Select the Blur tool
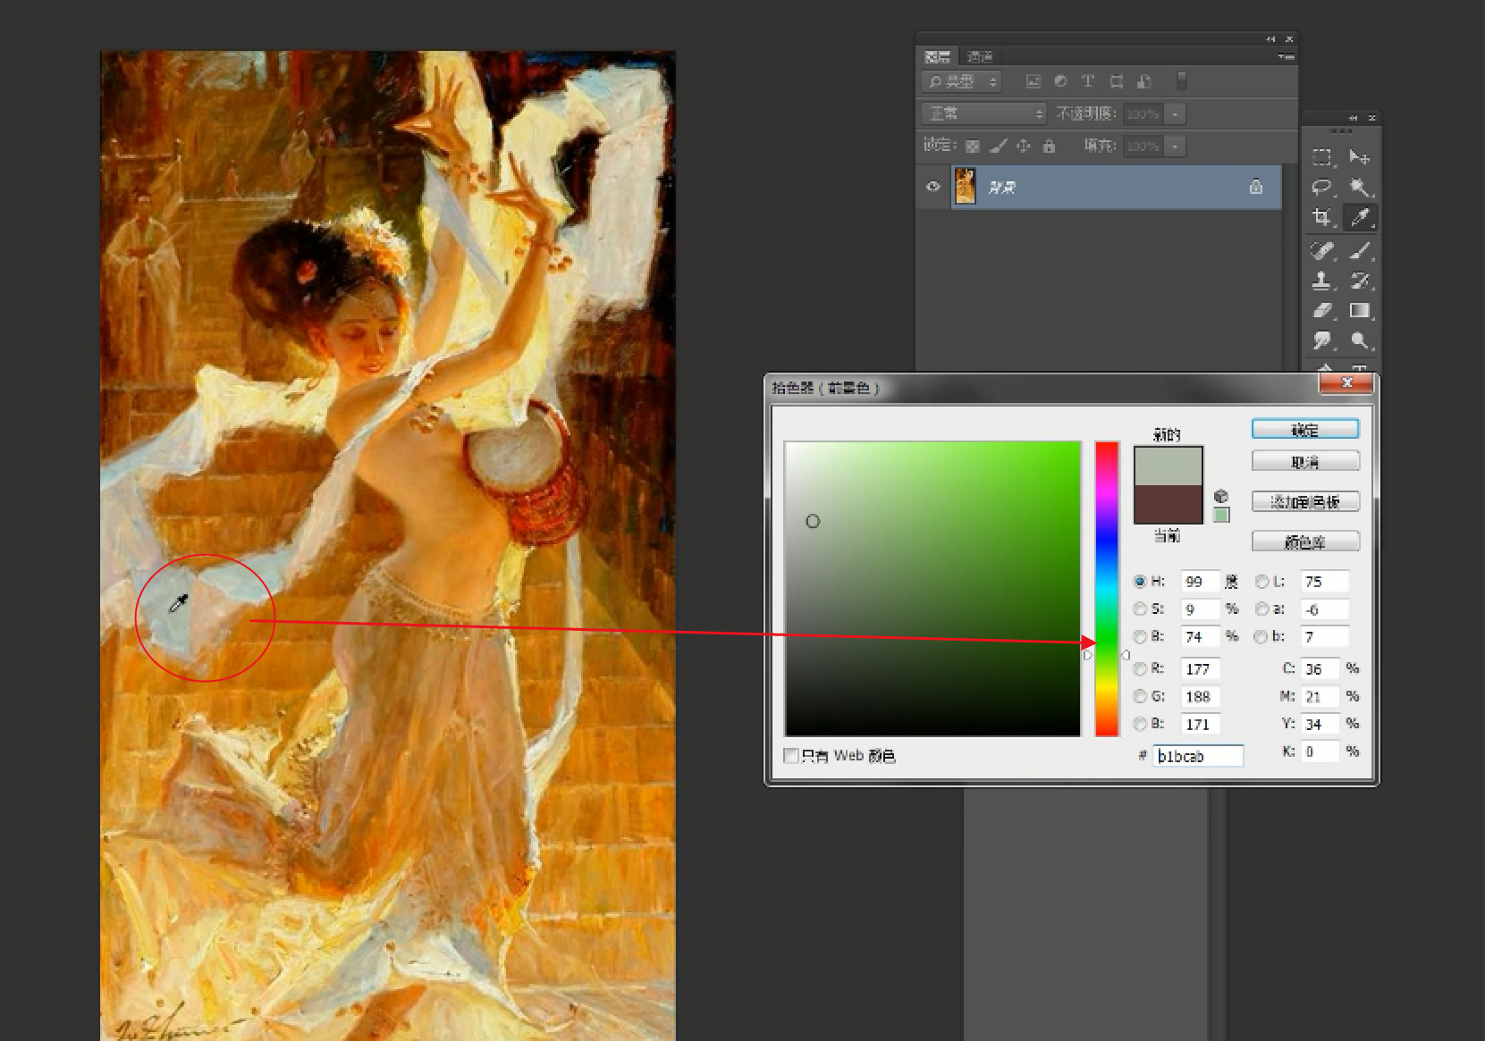1485x1041 pixels. pos(1321,340)
